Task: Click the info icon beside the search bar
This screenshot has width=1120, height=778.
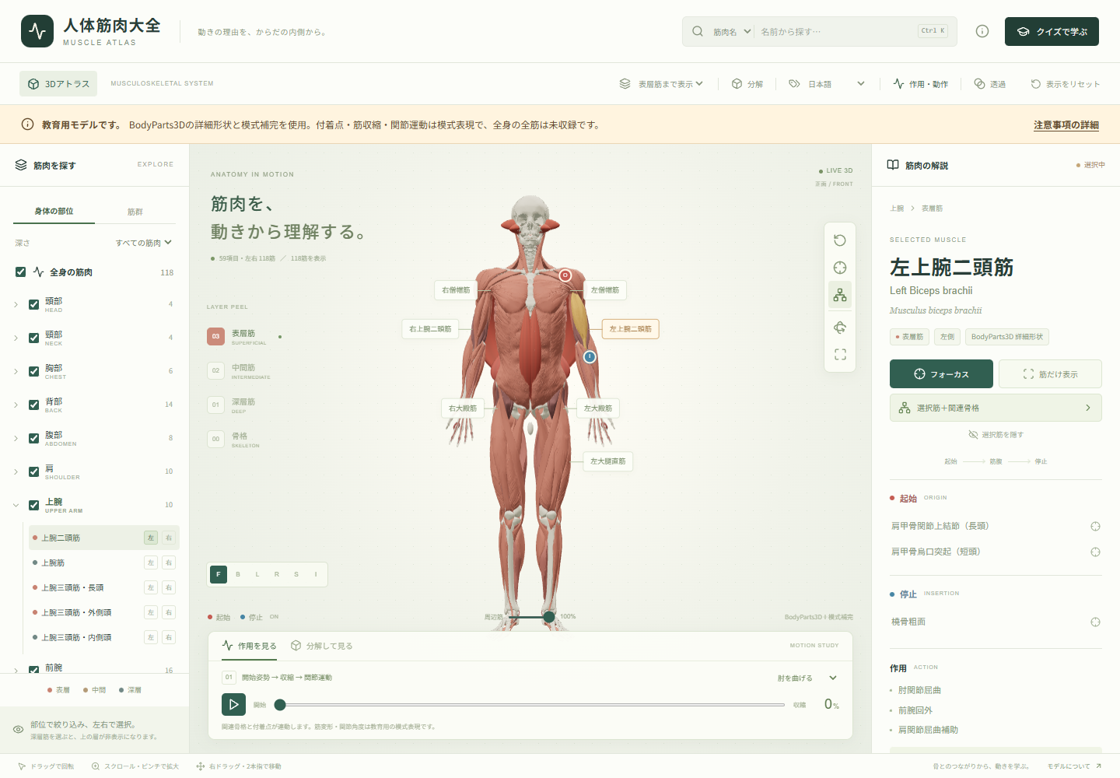Action: pos(982,32)
